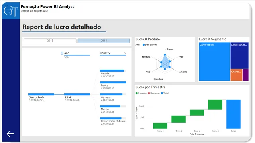
Task: Click the Trim 4 waterfall bar
Action: click(215, 104)
